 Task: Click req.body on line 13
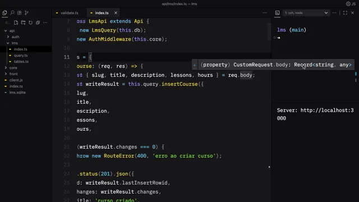point(240,75)
